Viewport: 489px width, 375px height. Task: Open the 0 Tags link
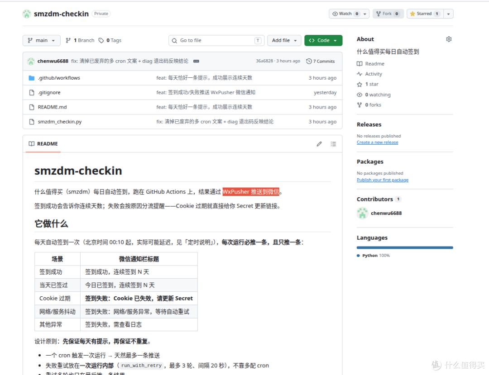point(110,41)
